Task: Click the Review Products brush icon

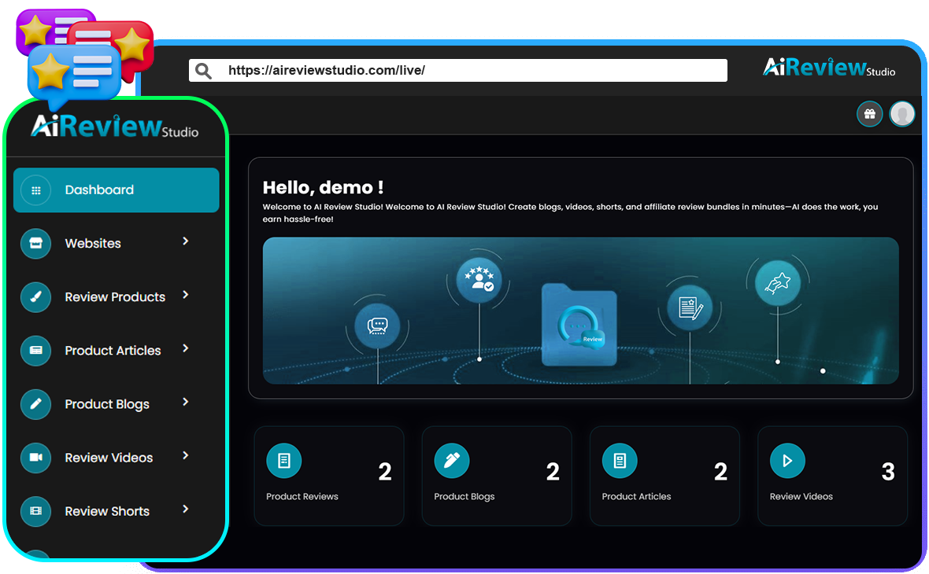Action: [x=35, y=297]
